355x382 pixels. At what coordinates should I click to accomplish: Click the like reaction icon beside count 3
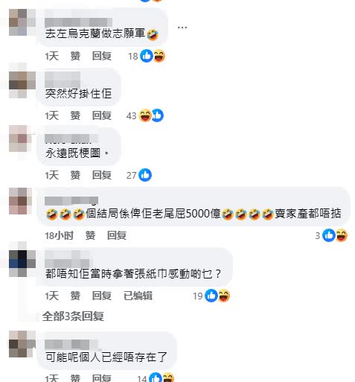tap(329, 235)
